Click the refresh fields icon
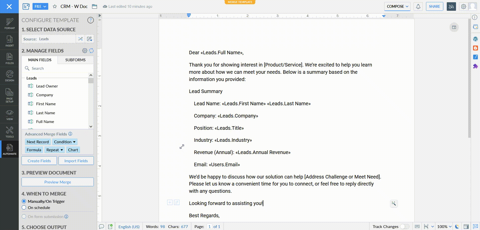Screen dimensions: 480x230 pos(91,51)
